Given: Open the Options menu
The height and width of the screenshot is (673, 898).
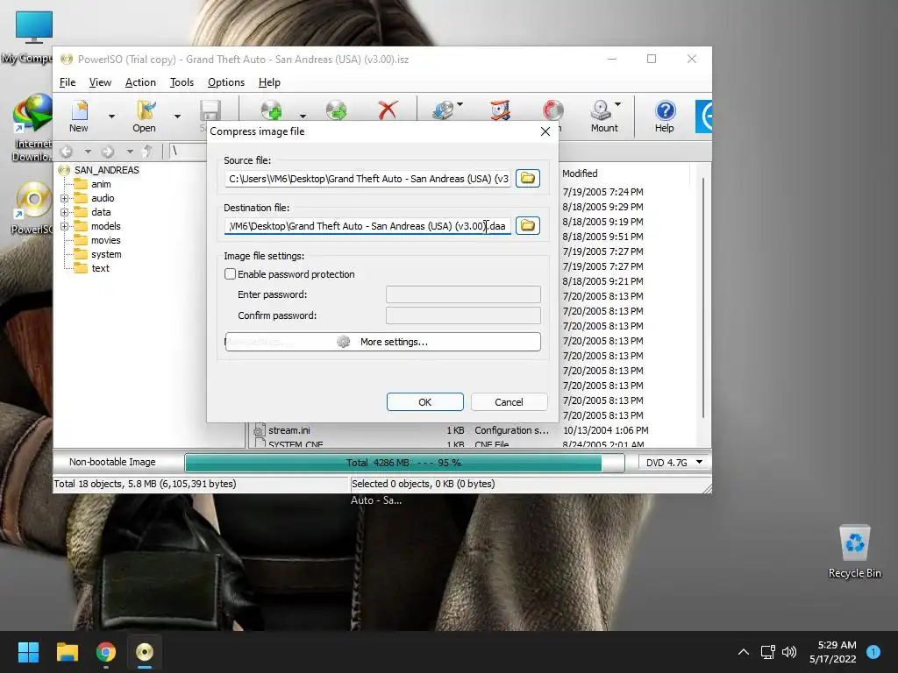Looking at the screenshot, I should click(226, 82).
